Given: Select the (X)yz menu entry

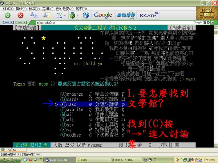Looking at the screenshot, I should (x=92, y=130).
